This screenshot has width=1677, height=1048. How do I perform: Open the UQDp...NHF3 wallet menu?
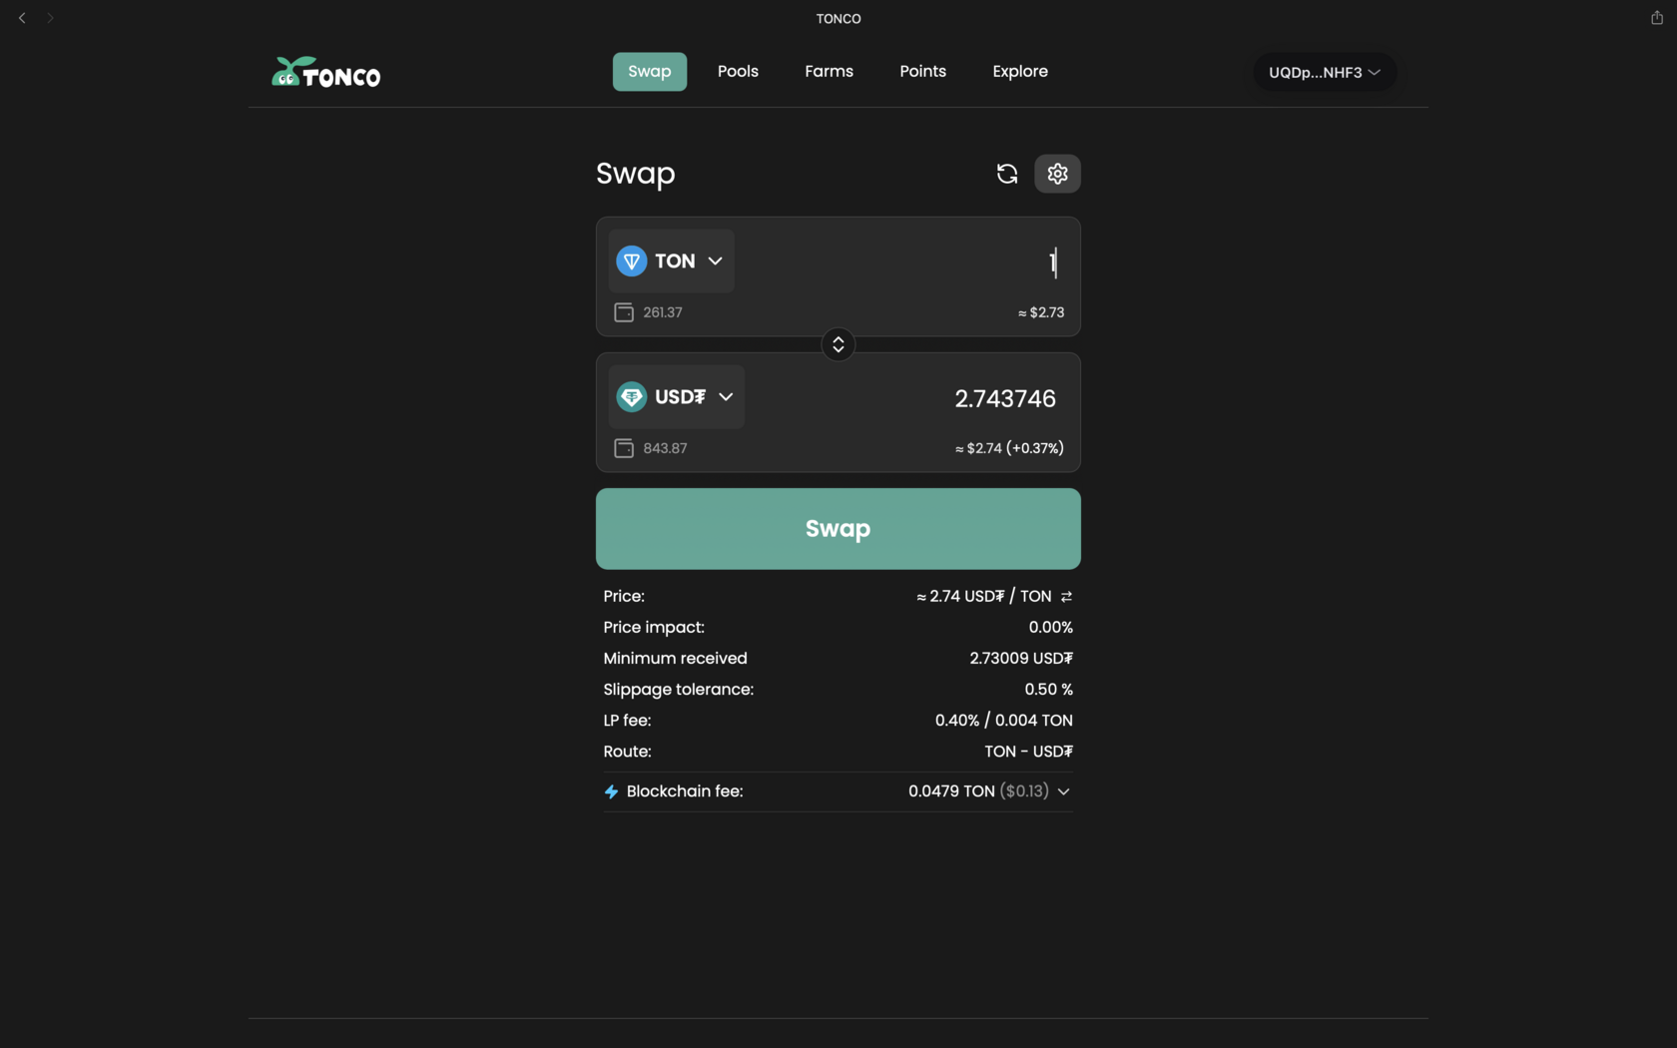pyautogui.click(x=1325, y=72)
